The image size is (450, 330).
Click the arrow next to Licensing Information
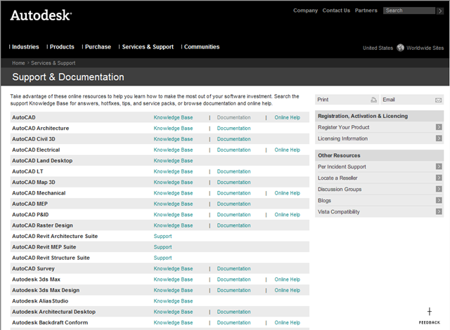pos(439,138)
